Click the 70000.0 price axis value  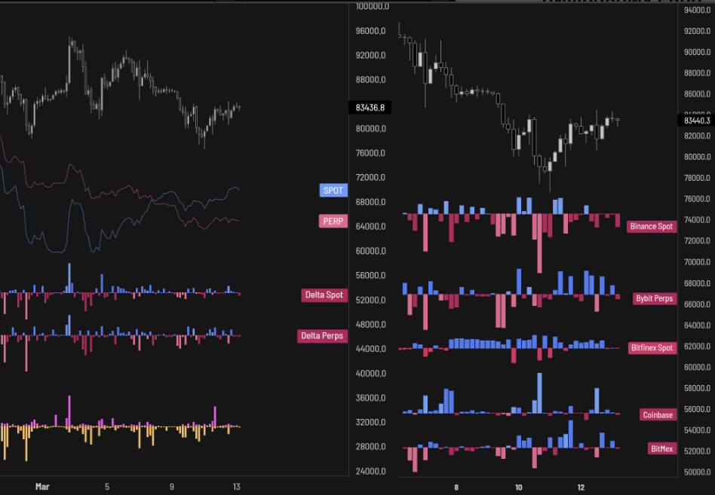pos(697,262)
